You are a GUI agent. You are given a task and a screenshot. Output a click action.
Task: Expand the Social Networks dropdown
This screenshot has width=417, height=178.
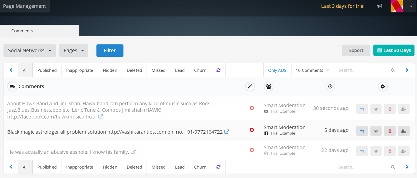[29, 50]
